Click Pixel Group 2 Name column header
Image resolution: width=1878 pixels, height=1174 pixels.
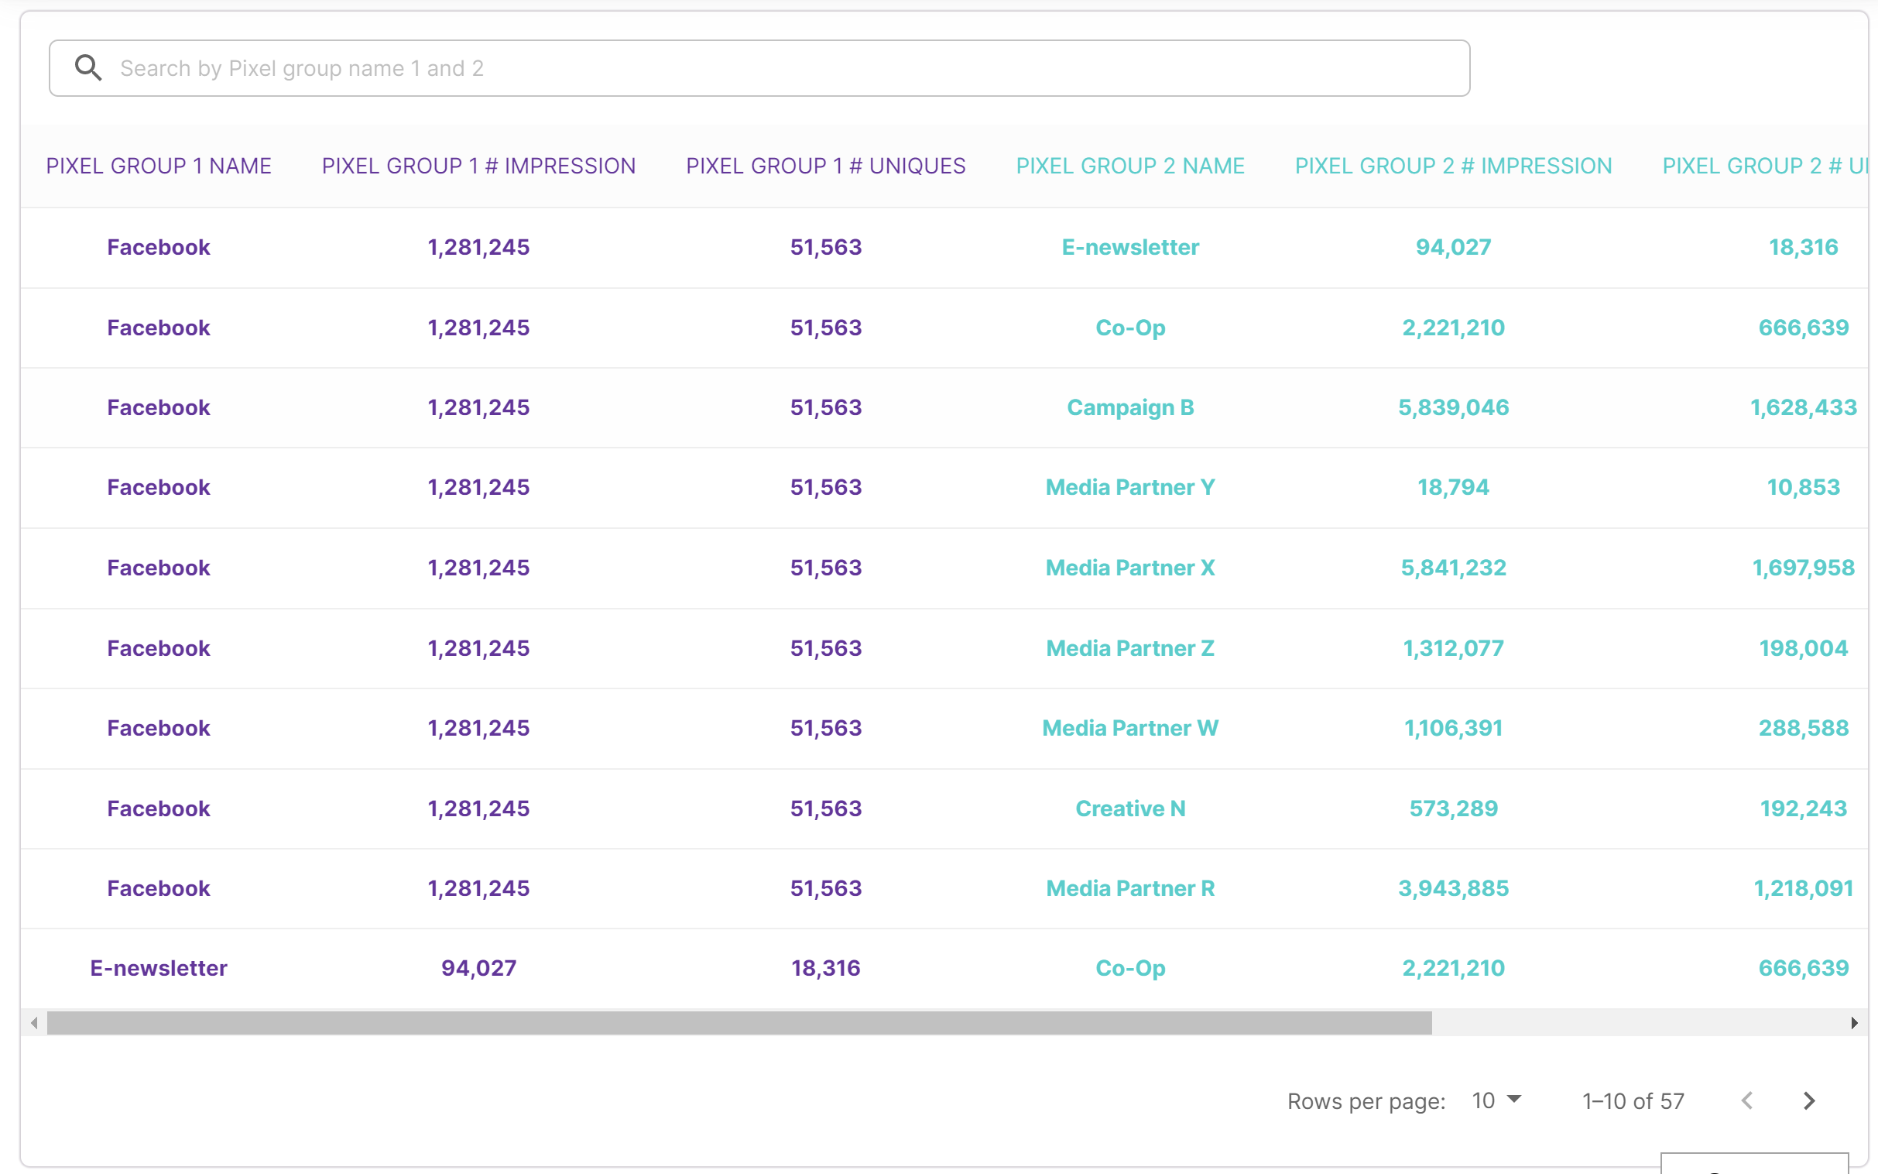pos(1130,166)
